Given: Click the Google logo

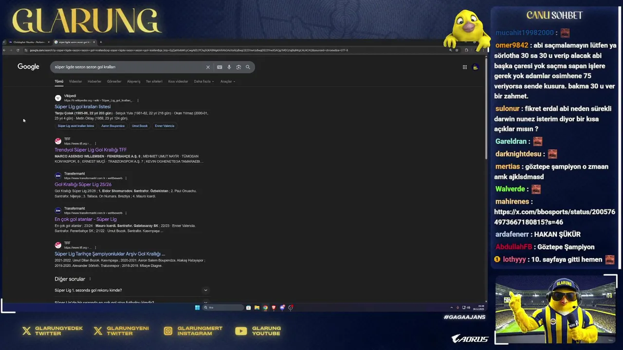Looking at the screenshot, I should (x=28, y=67).
